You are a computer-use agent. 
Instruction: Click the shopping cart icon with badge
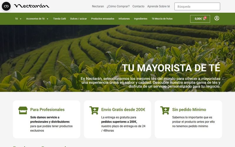(204, 19)
